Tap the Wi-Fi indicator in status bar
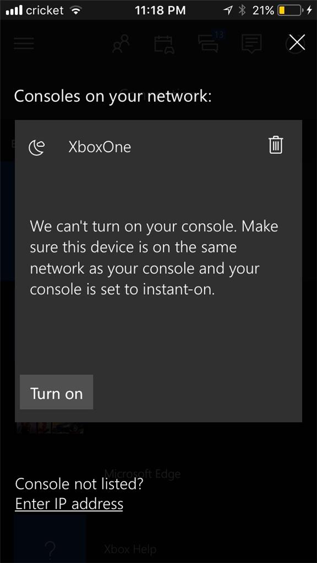This screenshot has width=317, height=563. pyautogui.click(x=75, y=11)
